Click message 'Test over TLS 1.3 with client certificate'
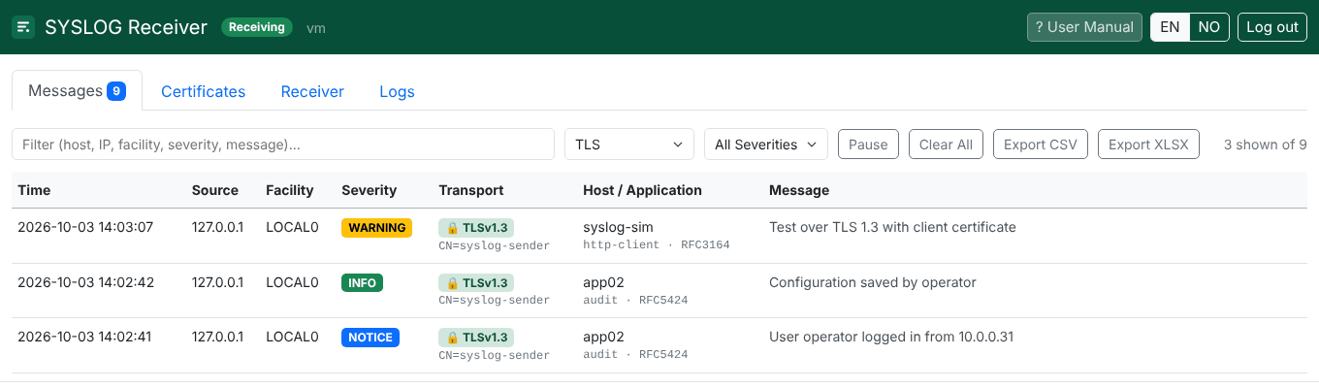This screenshot has height=388, width=1319. [892, 227]
